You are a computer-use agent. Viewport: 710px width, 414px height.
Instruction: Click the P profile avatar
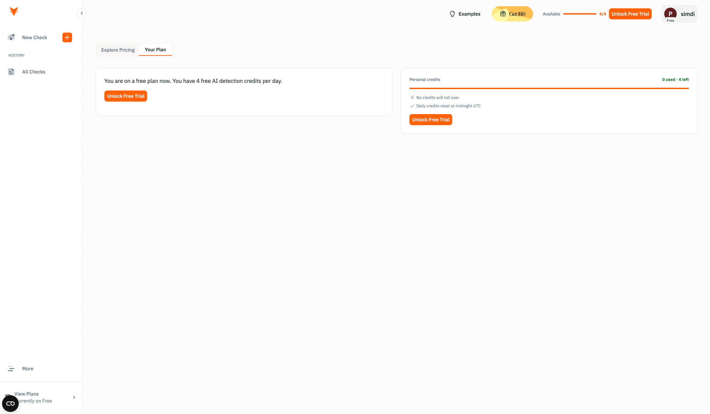pos(670,14)
